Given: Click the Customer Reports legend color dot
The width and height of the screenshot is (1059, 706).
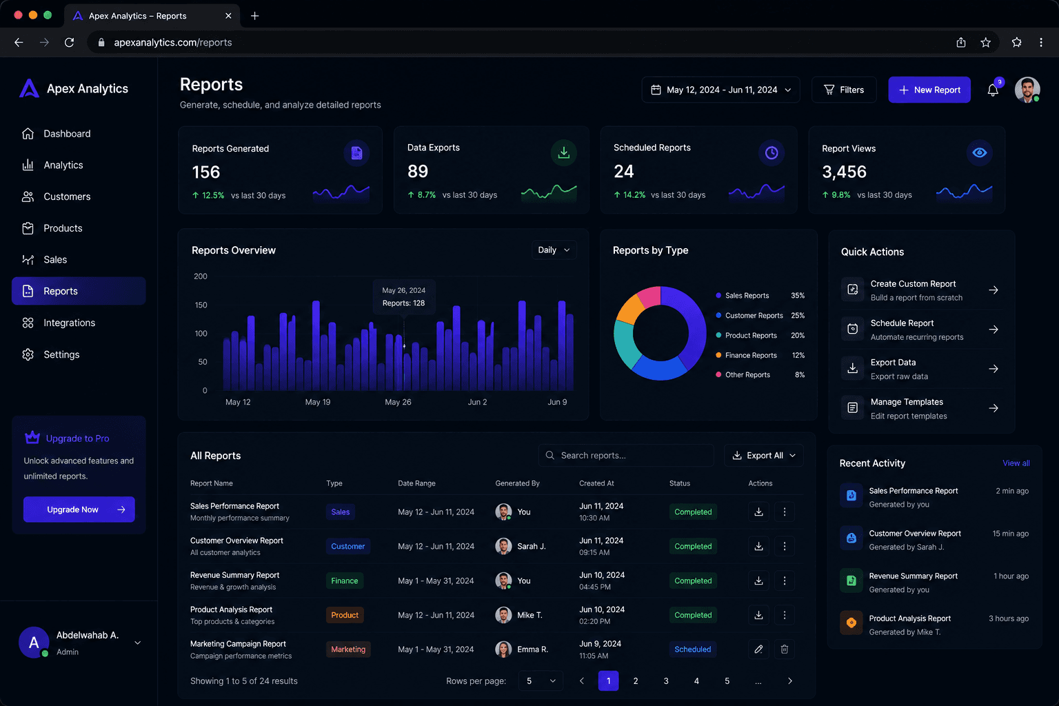Looking at the screenshot, I should click(x=719, y=316).
